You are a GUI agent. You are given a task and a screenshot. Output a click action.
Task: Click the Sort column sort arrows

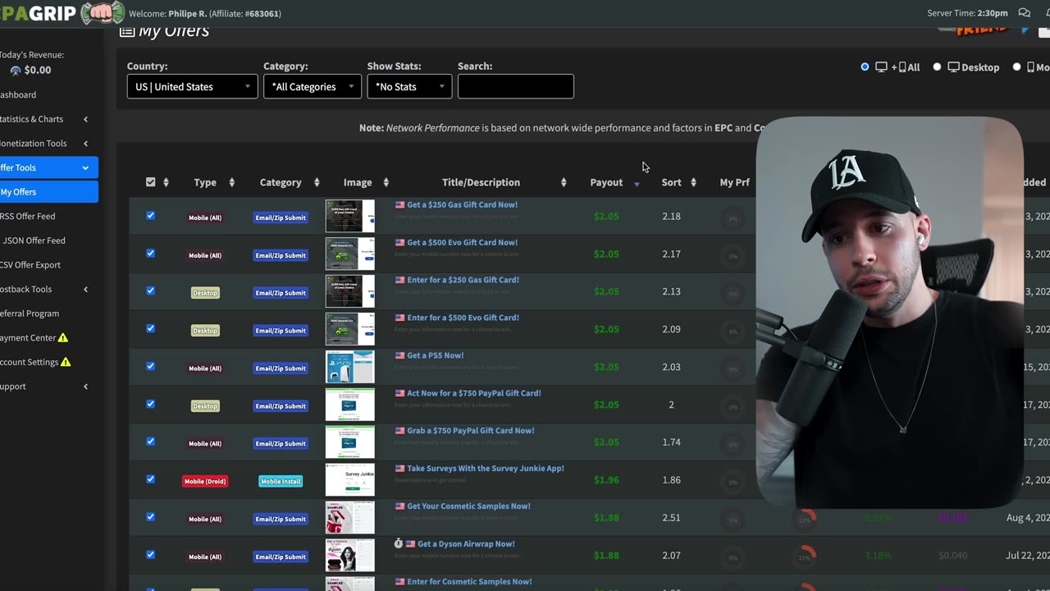pos(693,182)
